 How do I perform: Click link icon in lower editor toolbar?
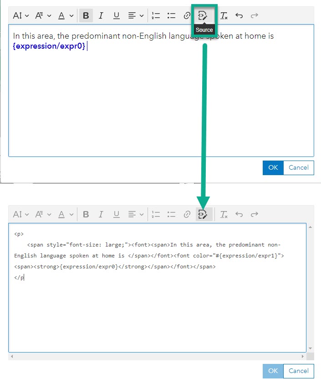[187, 214]
